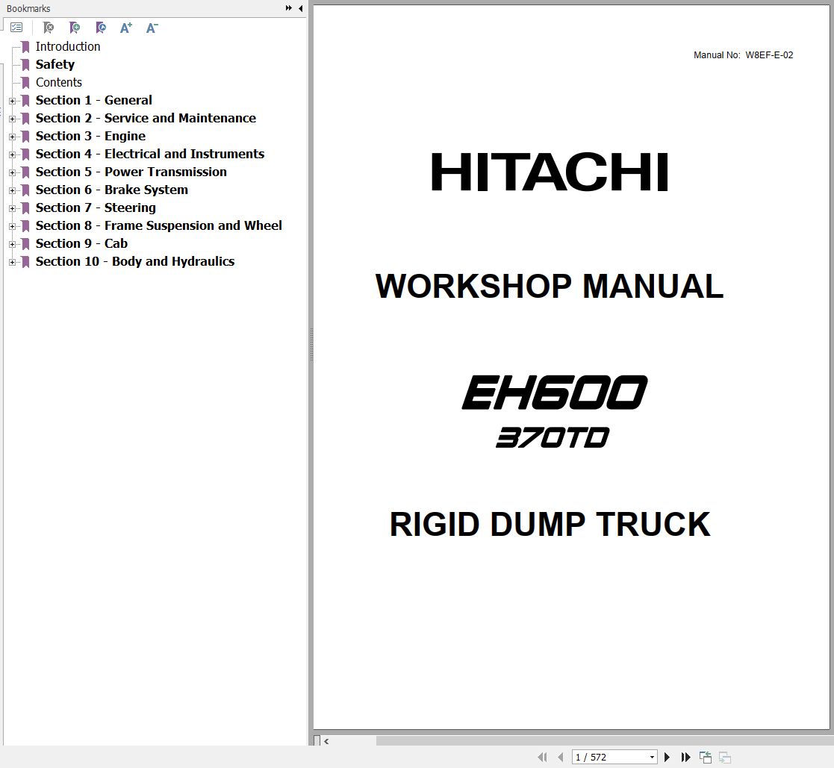This screenshot has height=768, width=834.
Task: Click the splitter grip between panels
Action: (x=311, y=345)
